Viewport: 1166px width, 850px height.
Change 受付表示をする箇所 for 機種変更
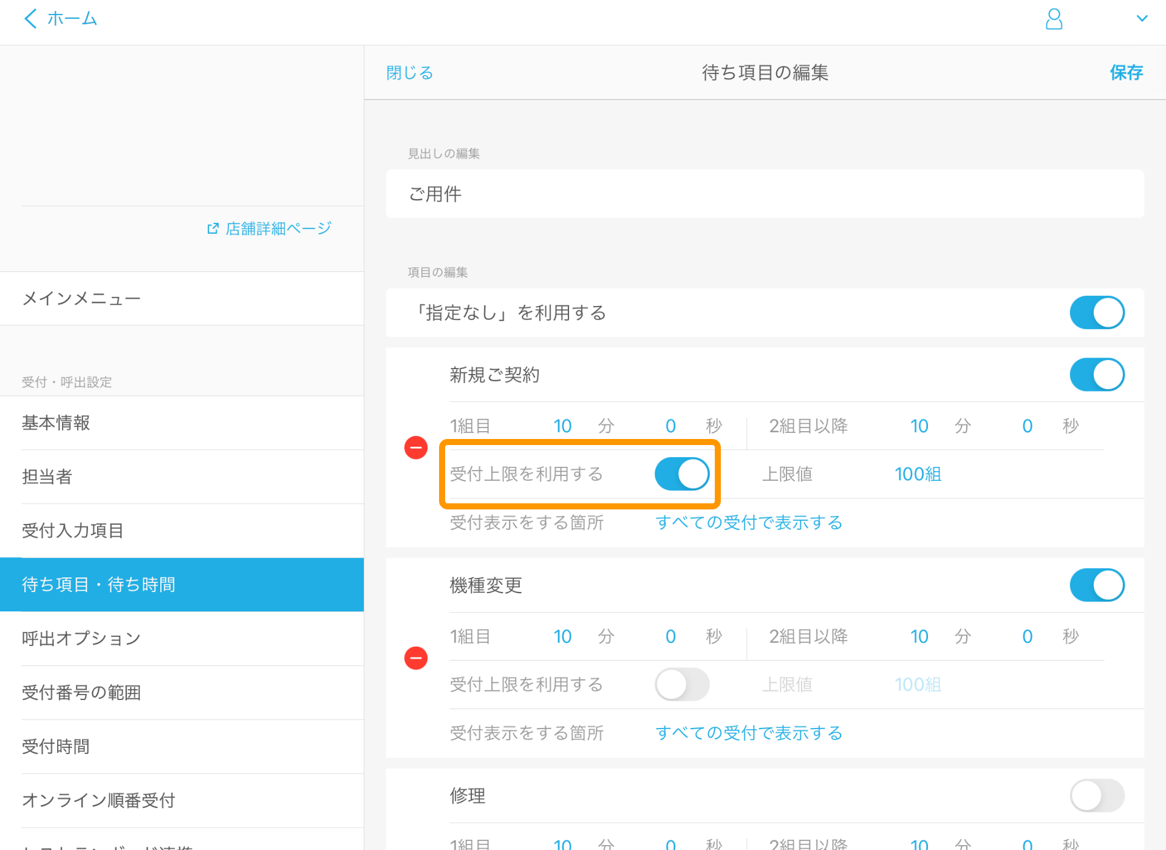(749, 733)
